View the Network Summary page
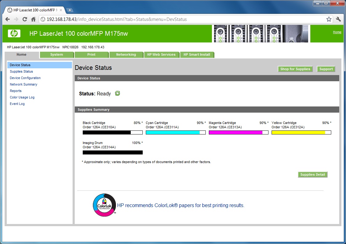 (23, 84)
